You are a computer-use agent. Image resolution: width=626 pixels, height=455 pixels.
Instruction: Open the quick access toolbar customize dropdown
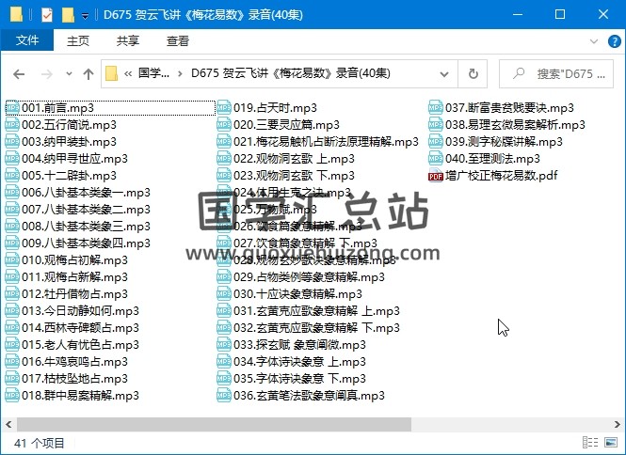click(x=85, y=16)
